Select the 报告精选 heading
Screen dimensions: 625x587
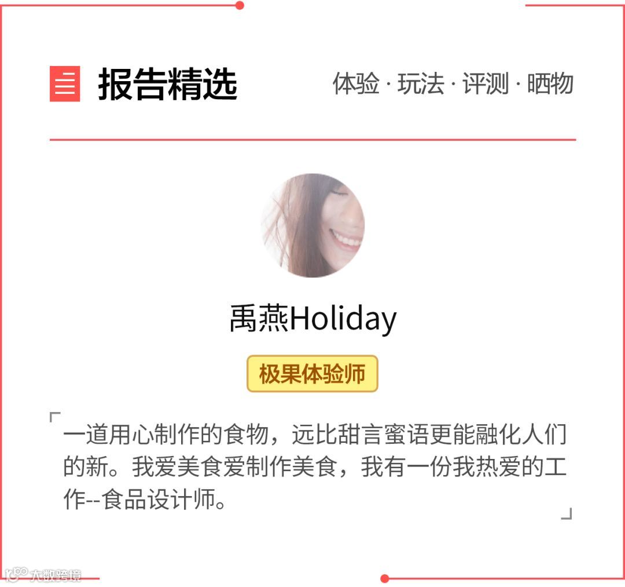pyautogui.click(x=167, y=84)
